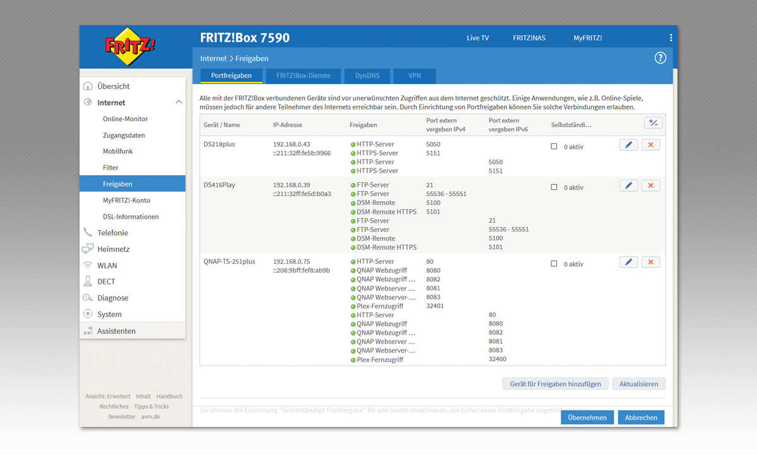The height and width of the screenshot is (454, 757).
Task: Click the DECT handset icon
Action: tap(88, 281)
